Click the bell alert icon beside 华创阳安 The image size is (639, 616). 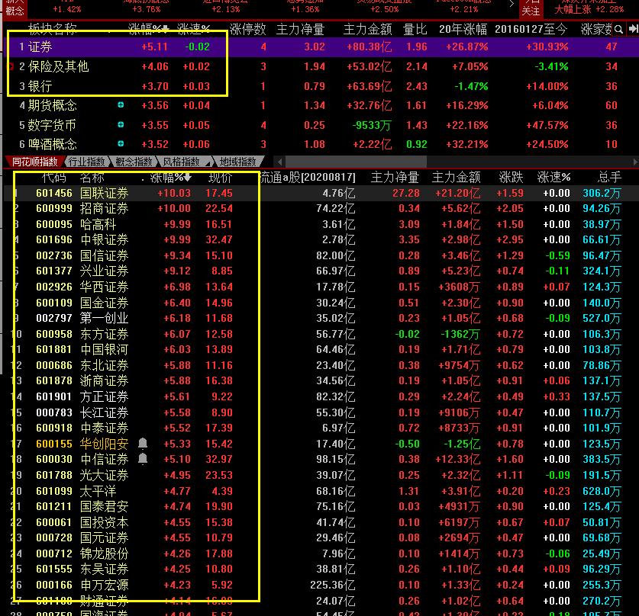point(143,444)
